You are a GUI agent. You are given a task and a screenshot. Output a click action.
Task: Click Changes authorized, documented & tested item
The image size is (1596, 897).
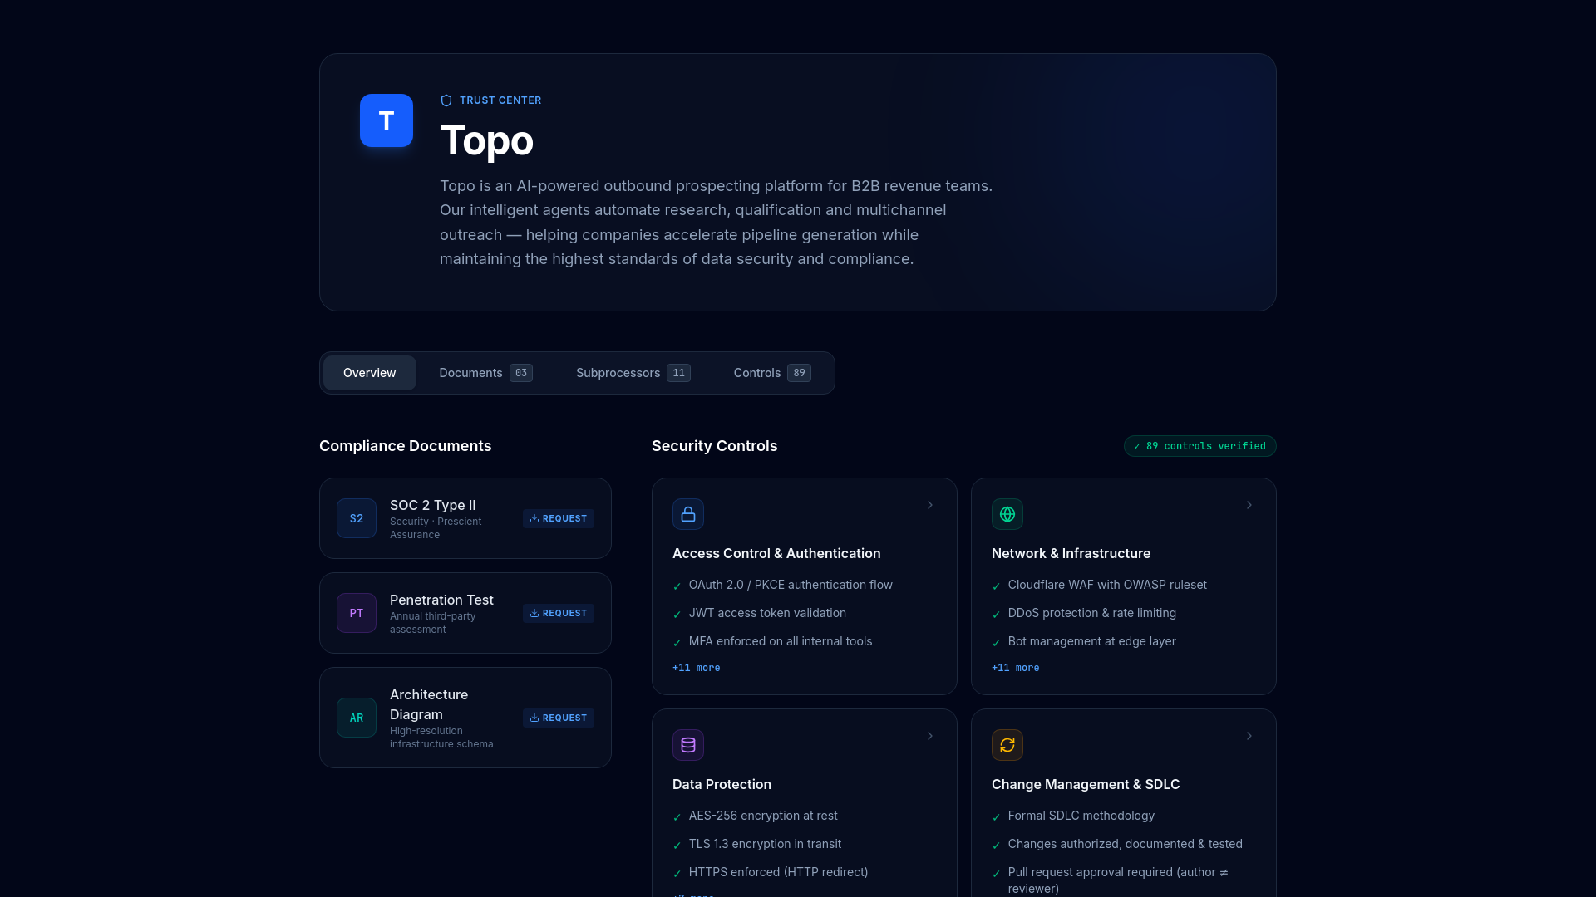click(x=1126, y=844)
